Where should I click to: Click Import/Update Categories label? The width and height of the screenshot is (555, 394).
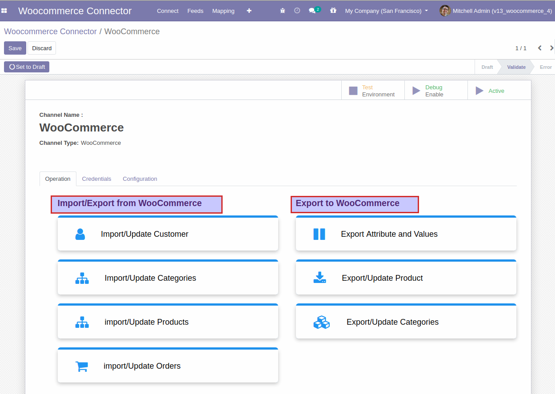(150, 278)
